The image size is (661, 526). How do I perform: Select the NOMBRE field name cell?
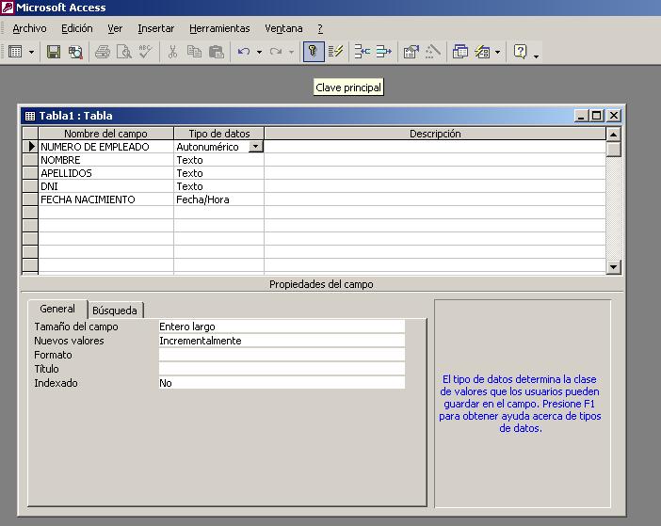tap(105, 160)
